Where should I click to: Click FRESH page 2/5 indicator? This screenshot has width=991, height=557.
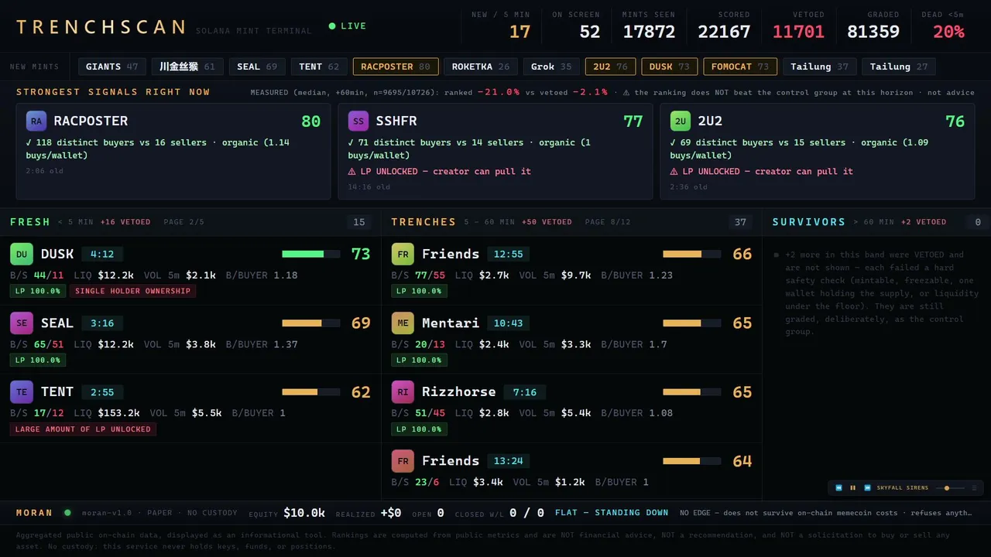(184, 222)
